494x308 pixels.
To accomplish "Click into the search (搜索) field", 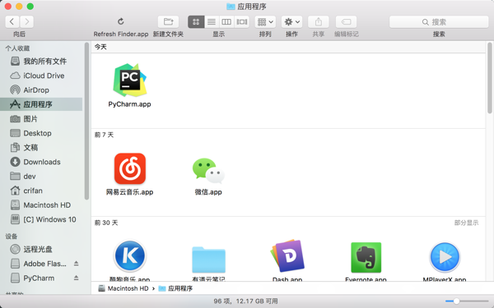I will pyautogui.click(x=439, y=22).
